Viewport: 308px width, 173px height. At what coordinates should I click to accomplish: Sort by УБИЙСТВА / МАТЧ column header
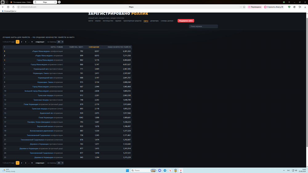[x=76, y=47]
